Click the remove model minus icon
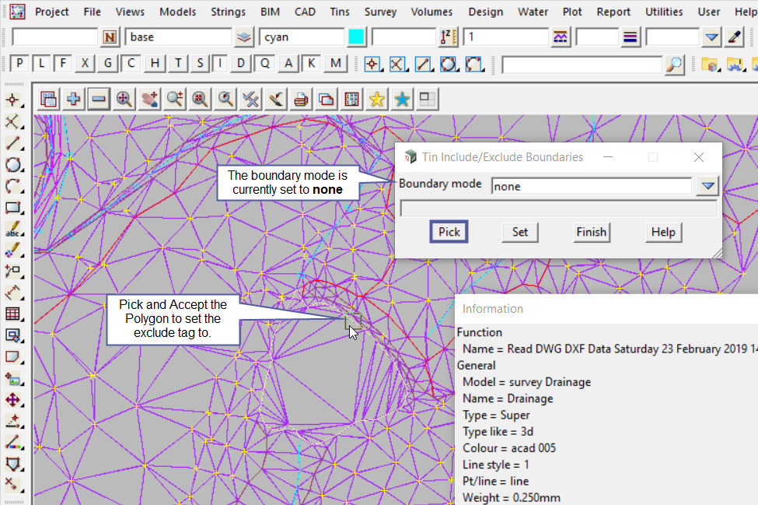Viewport: 758px width, 505px height. 99,99
